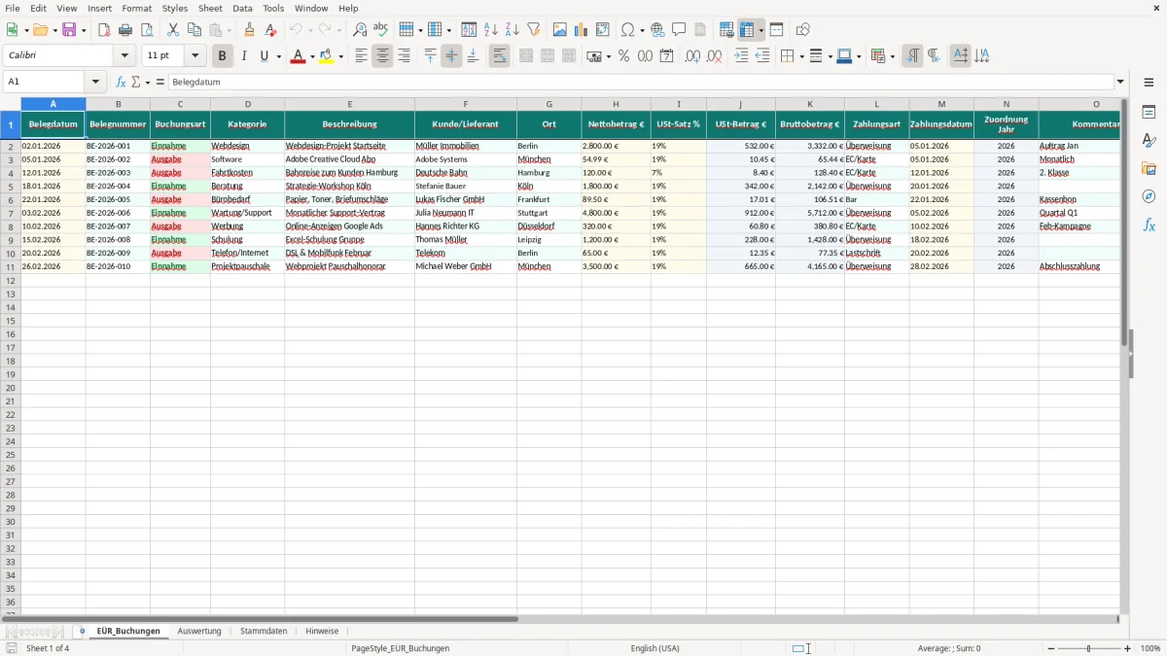1167x656 pixels.
Task: Toggle AutoFilter funnel icon
Action: pyautogui.click(x=534, y=30)
